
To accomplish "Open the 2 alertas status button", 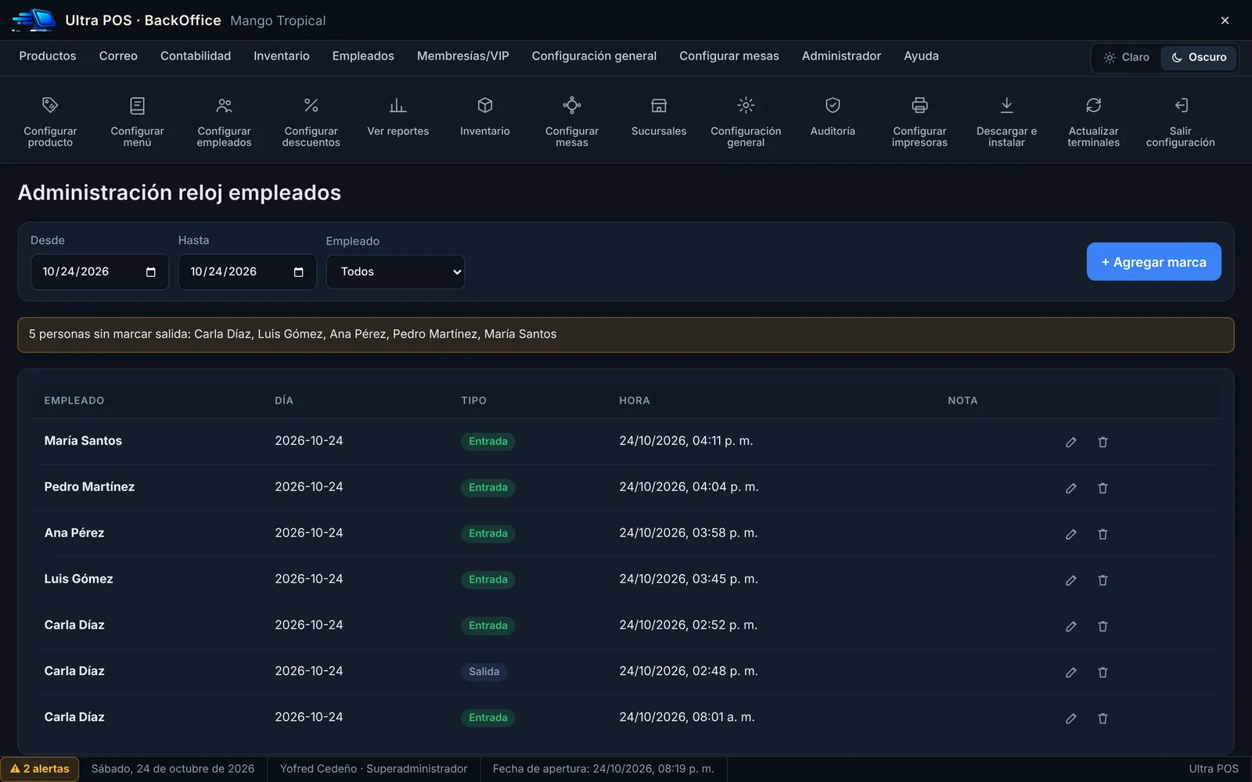I will [40, 769].
